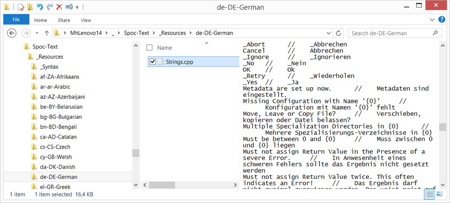Image resolution: width=450 pixels, height=203 pixels.
Task: Select _Resources in folder tree
Action: point(50,57)
